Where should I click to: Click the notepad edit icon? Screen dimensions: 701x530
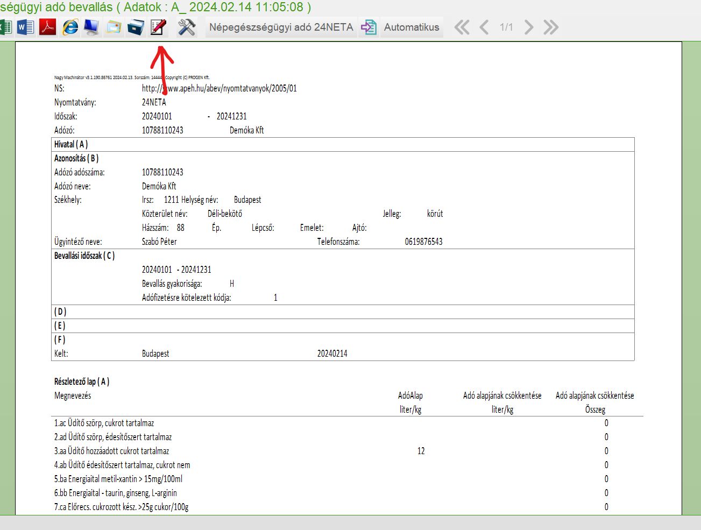pyautogui.click(x=158, y=27)
